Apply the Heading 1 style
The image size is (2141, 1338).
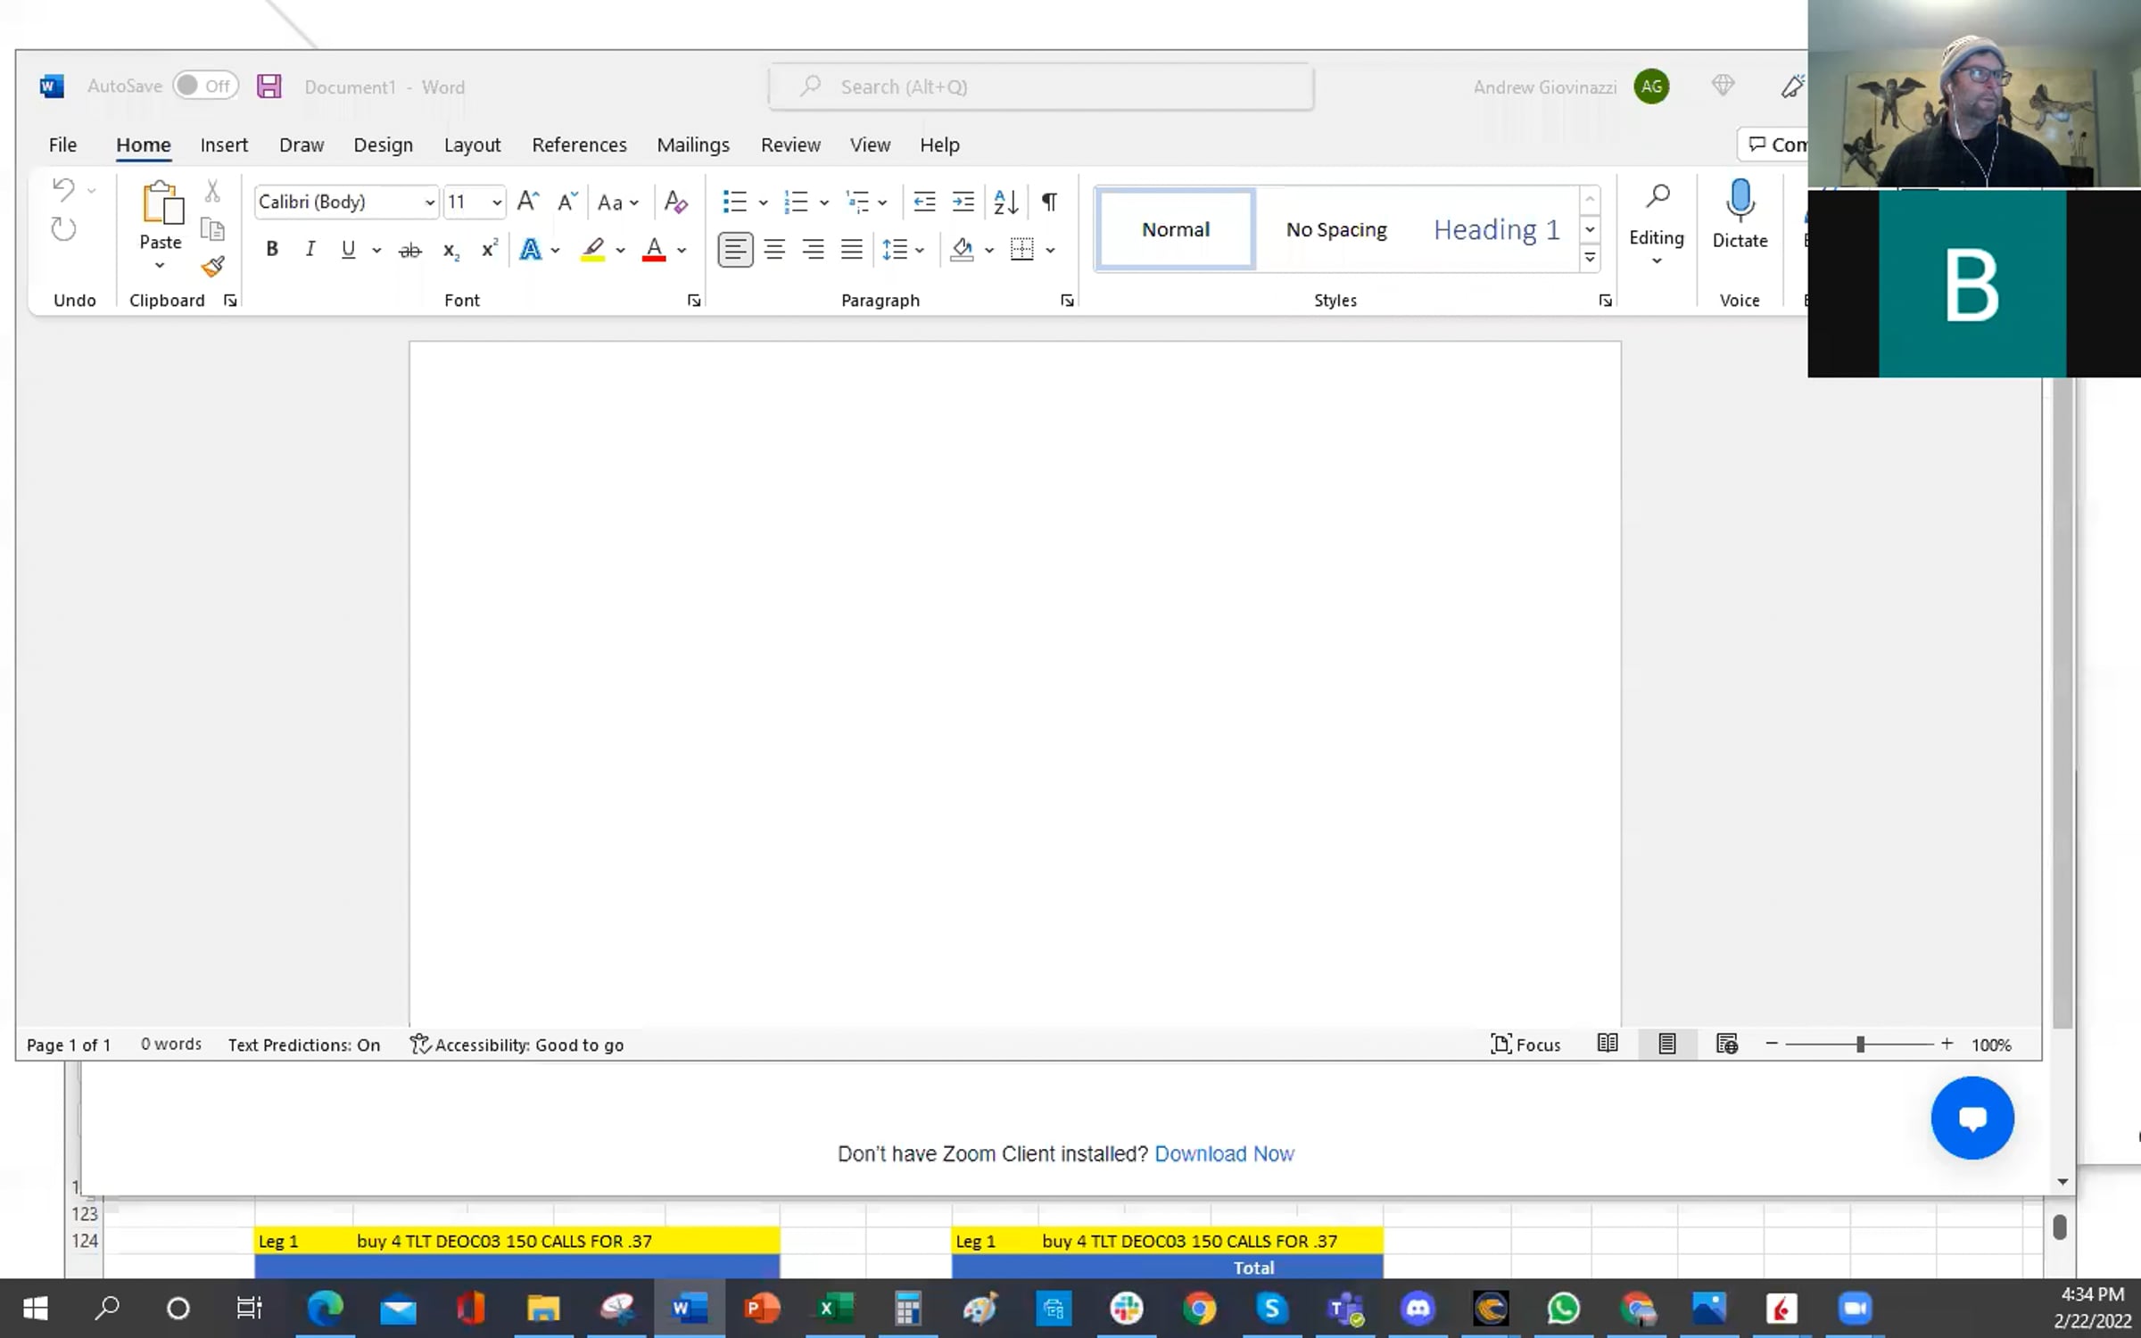(1497, 229)
